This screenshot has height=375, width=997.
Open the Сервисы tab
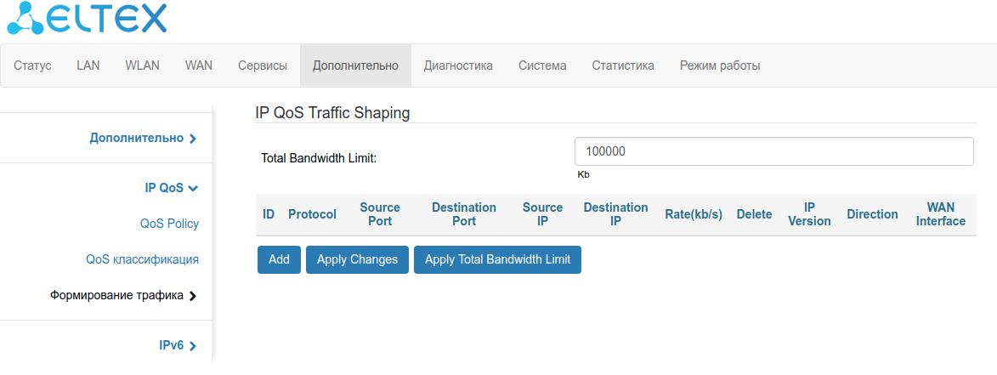point(263,65)
